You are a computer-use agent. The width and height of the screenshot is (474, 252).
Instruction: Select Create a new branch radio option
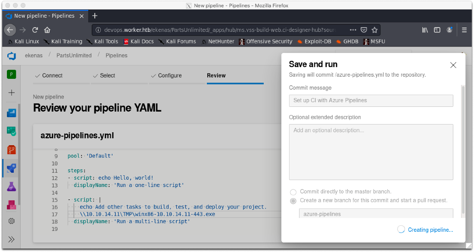(x=293, y=201)
